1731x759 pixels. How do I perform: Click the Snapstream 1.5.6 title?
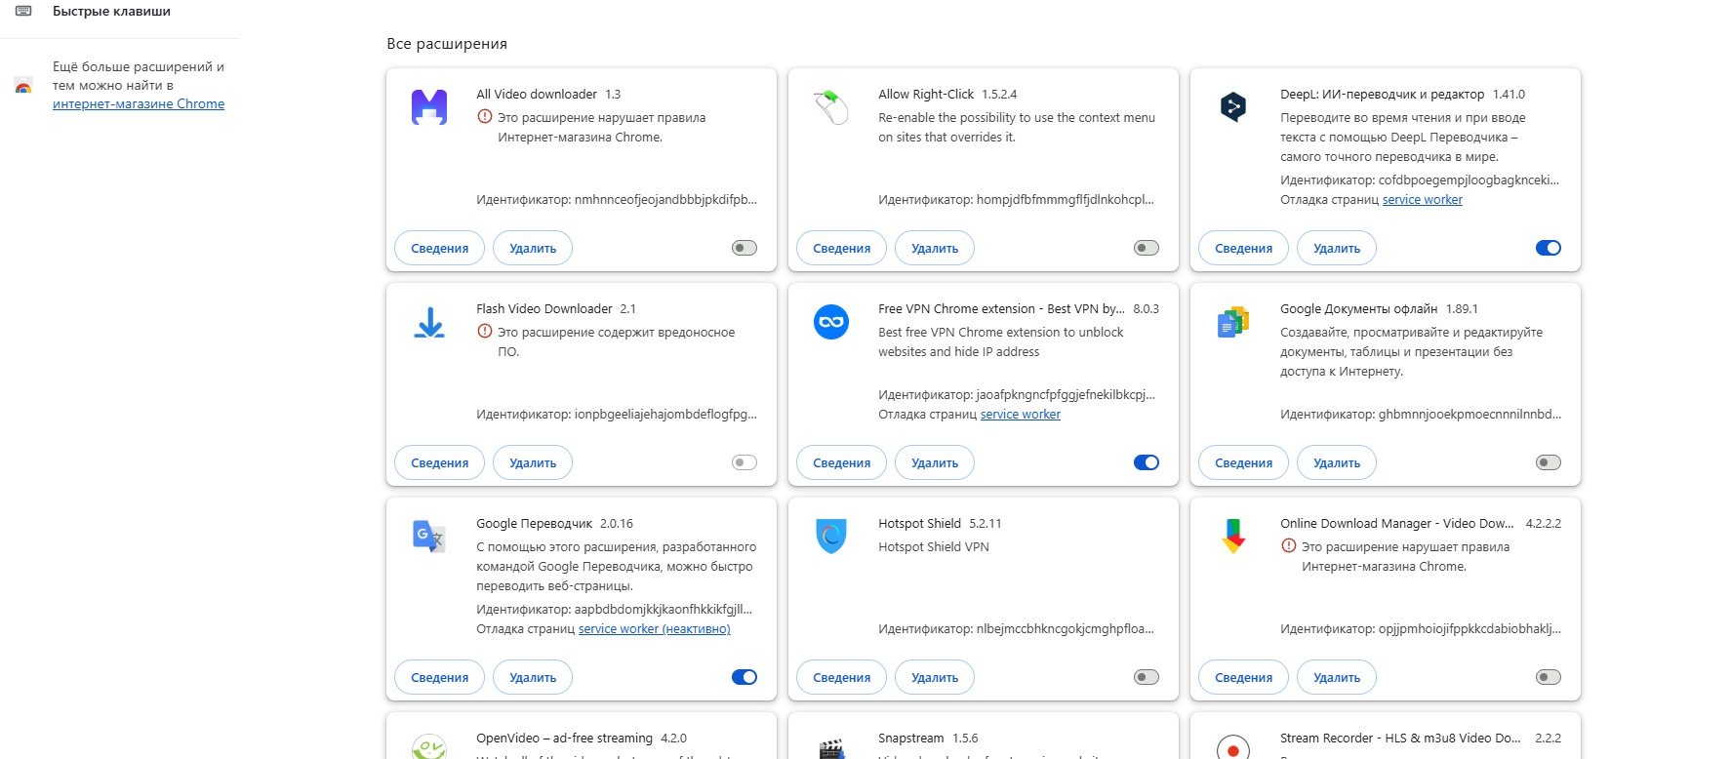coord(928,739)
